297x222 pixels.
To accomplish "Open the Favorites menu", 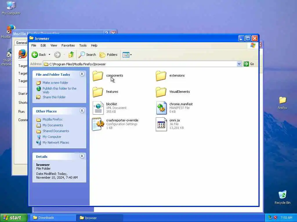I will coord(68,45).
